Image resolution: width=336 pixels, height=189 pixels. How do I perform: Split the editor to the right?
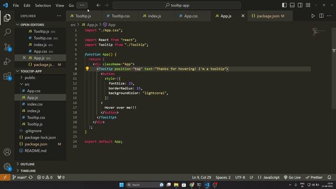(321, 16)
